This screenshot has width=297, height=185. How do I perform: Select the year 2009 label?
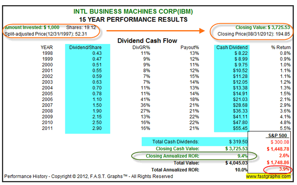[47, 117]
